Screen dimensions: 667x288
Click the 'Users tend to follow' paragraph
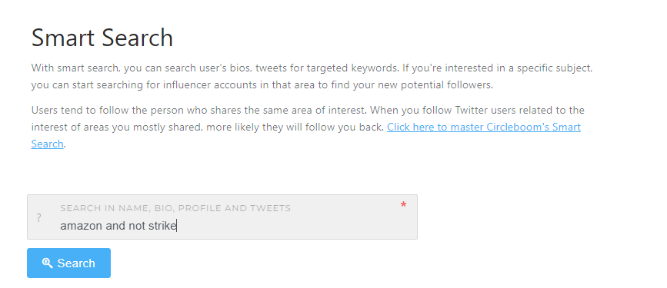(308, 127)
